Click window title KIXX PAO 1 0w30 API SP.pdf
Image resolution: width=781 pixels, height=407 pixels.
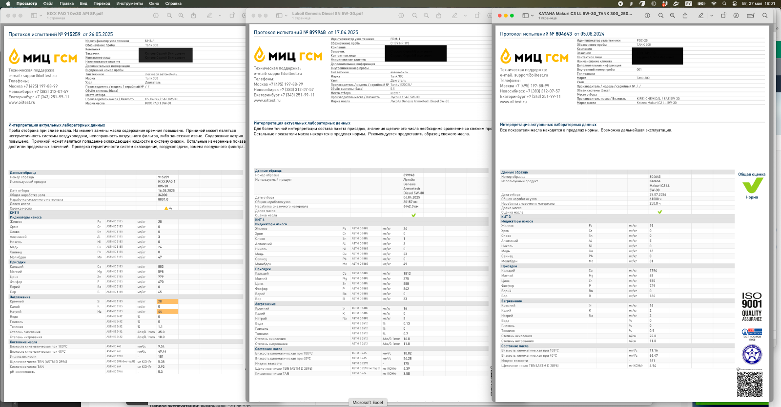(x=75, y=14)
